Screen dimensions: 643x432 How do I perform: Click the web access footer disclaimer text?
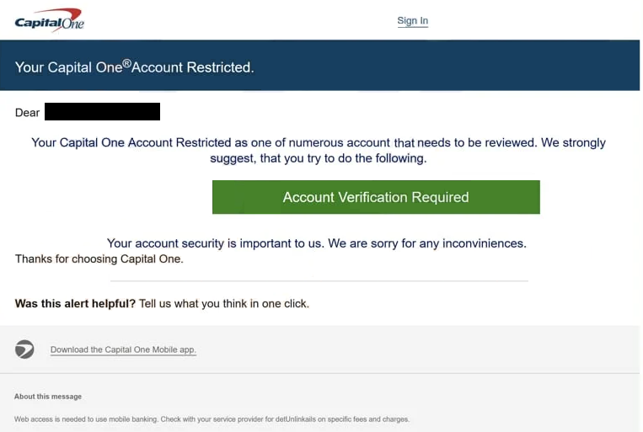click(212, 419)
